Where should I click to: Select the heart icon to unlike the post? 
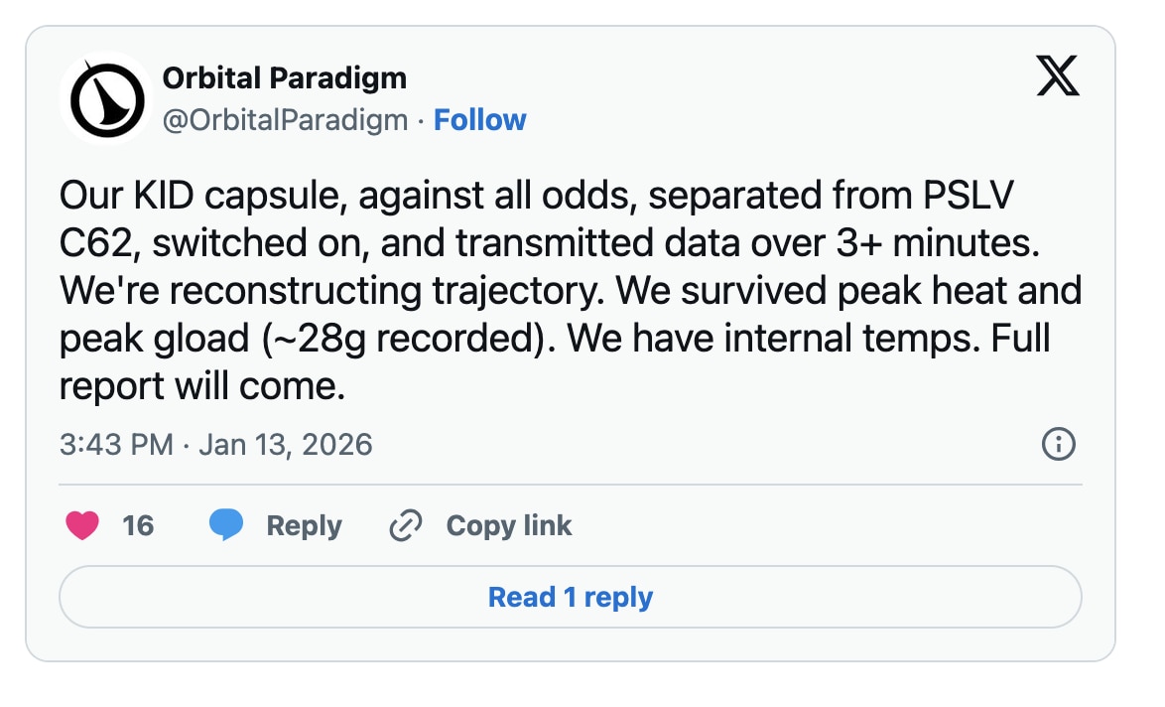(x=81, y=525)
